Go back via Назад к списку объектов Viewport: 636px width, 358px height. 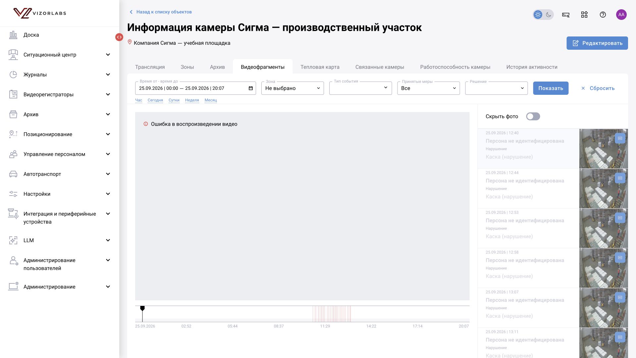[161, 12]
